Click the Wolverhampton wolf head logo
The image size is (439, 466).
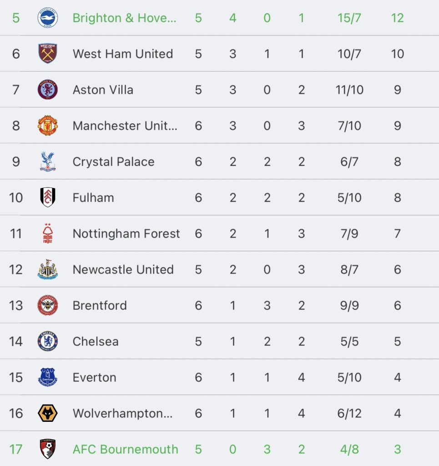(x=48, y=413)
